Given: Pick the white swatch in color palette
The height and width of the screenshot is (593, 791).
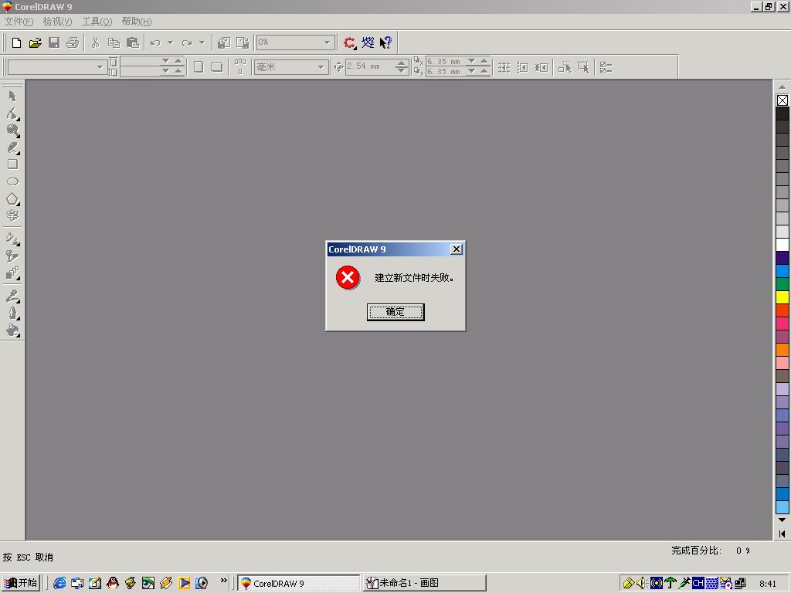Looking at the screenshot, I should pyautogui.click(x=783, y=245).
